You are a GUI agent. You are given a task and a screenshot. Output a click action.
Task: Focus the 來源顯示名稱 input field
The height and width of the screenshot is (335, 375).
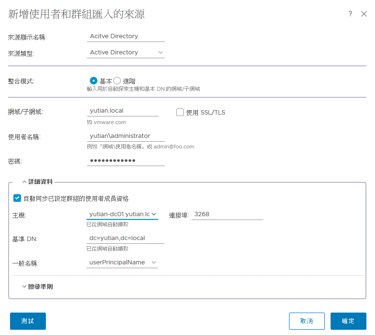[x=126, y=36]
